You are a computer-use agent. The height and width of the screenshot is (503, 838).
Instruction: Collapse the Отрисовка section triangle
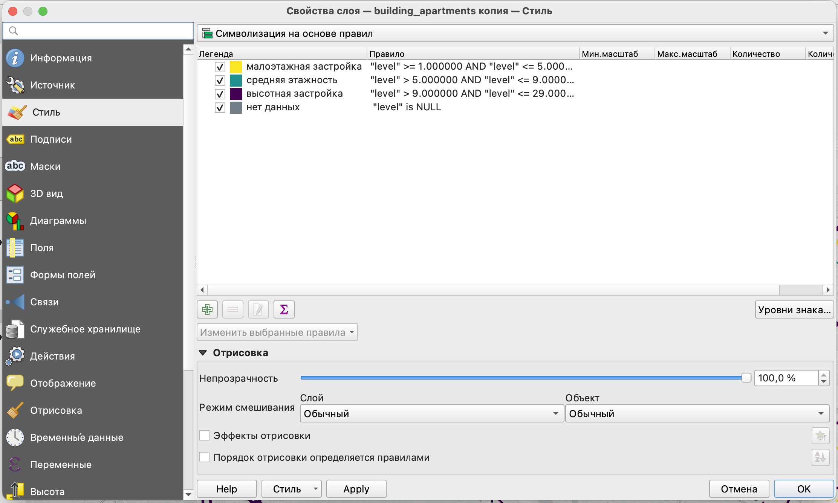(x=203, y=353)
